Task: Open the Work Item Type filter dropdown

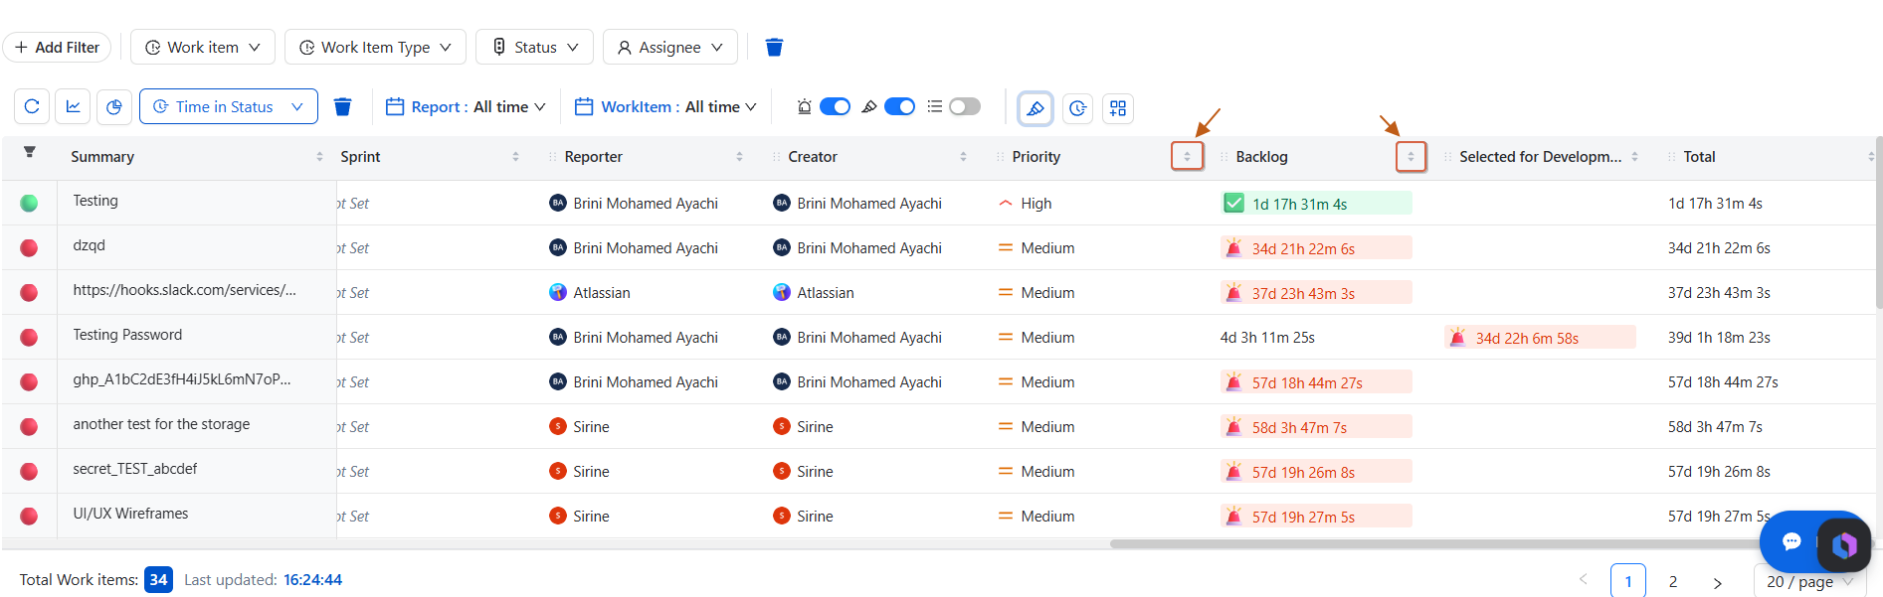Action: pyautogui.click(x=375, y=47)
